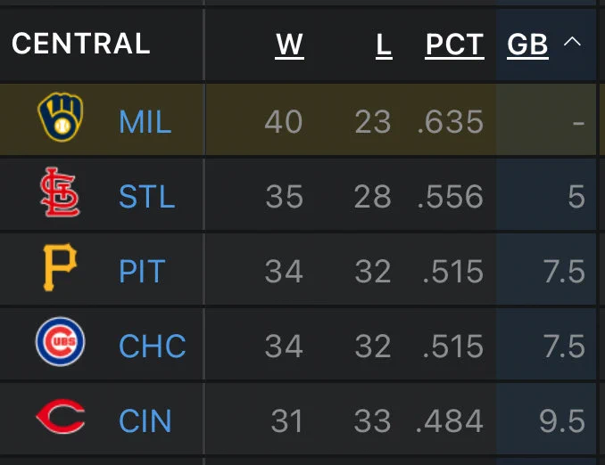
Task: Open the CHC team link
Action: 153,346
